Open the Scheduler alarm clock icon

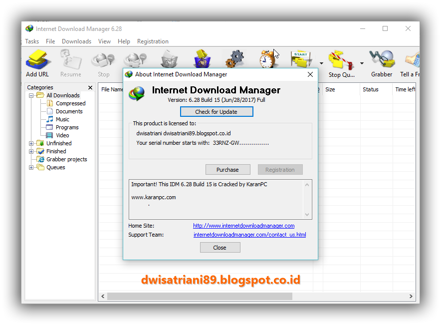(267, 58)
